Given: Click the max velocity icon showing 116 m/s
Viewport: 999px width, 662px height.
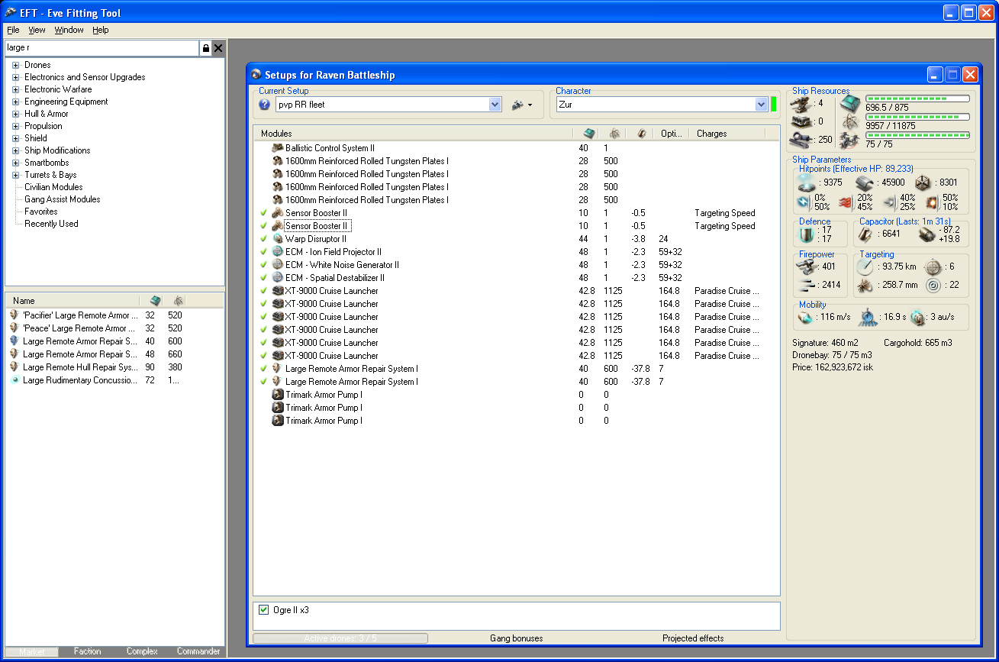Looking at the screenshot, I should (x=804, y=317).
